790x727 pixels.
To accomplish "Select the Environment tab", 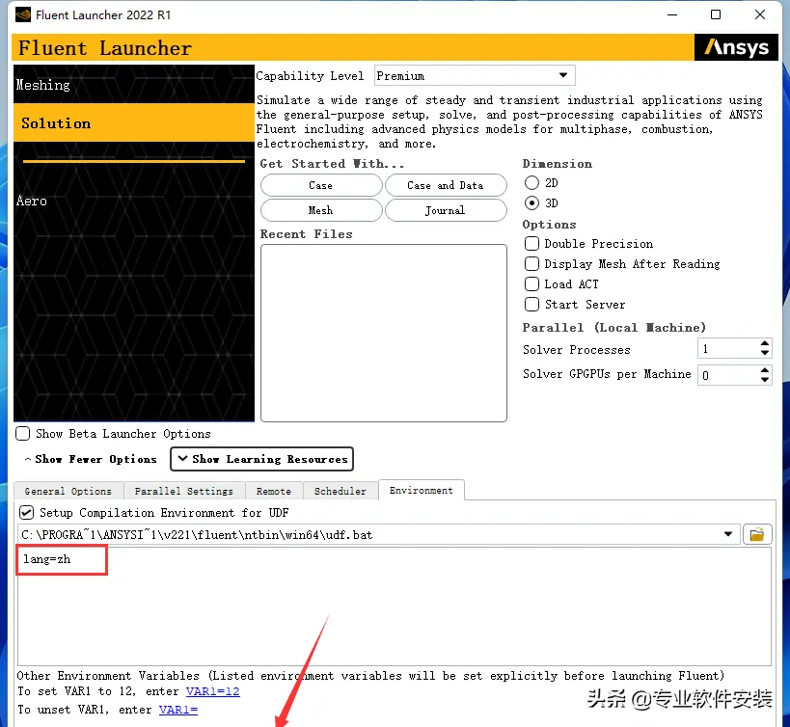I will point(422,490).
